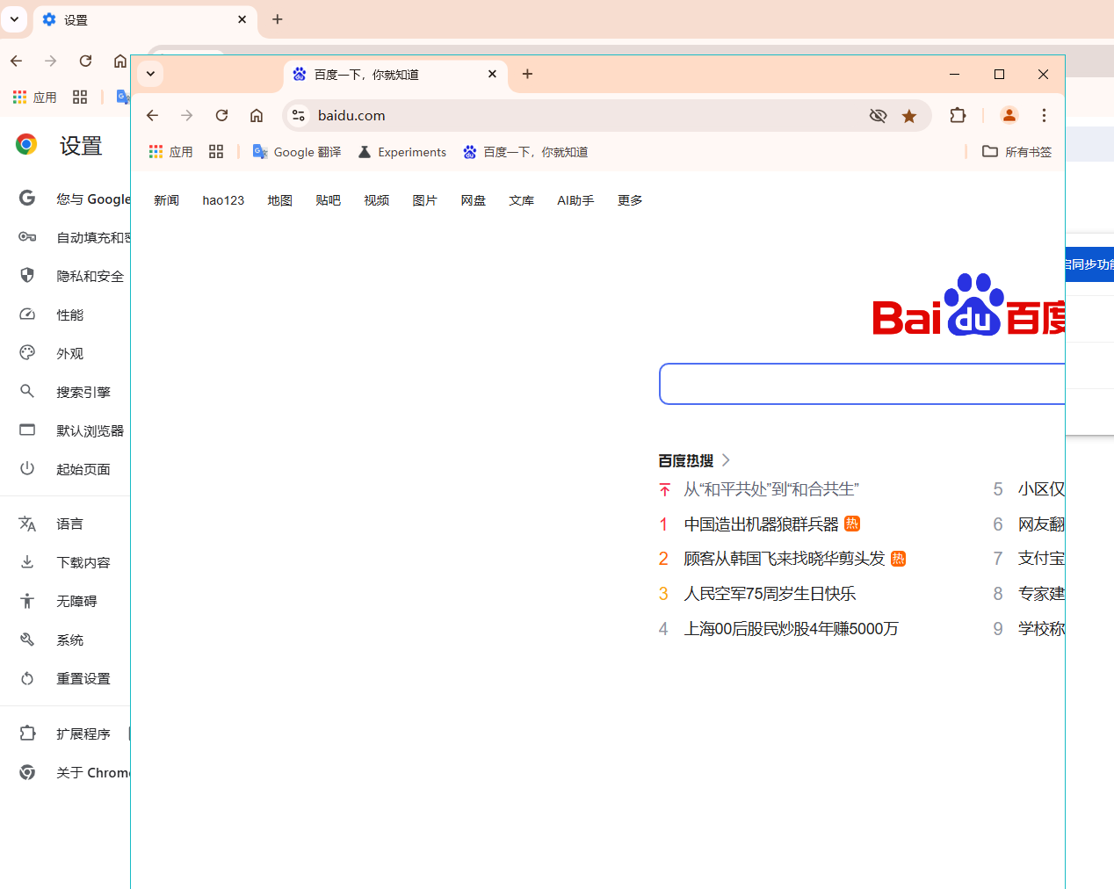Screen dimensions: 1114x889
Task: Click the tracking protection eye icon
Action: point(878,115)
